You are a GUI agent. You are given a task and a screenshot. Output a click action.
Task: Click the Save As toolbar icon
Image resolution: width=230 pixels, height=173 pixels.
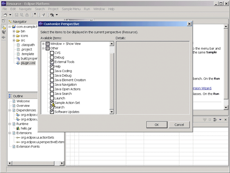22,15
